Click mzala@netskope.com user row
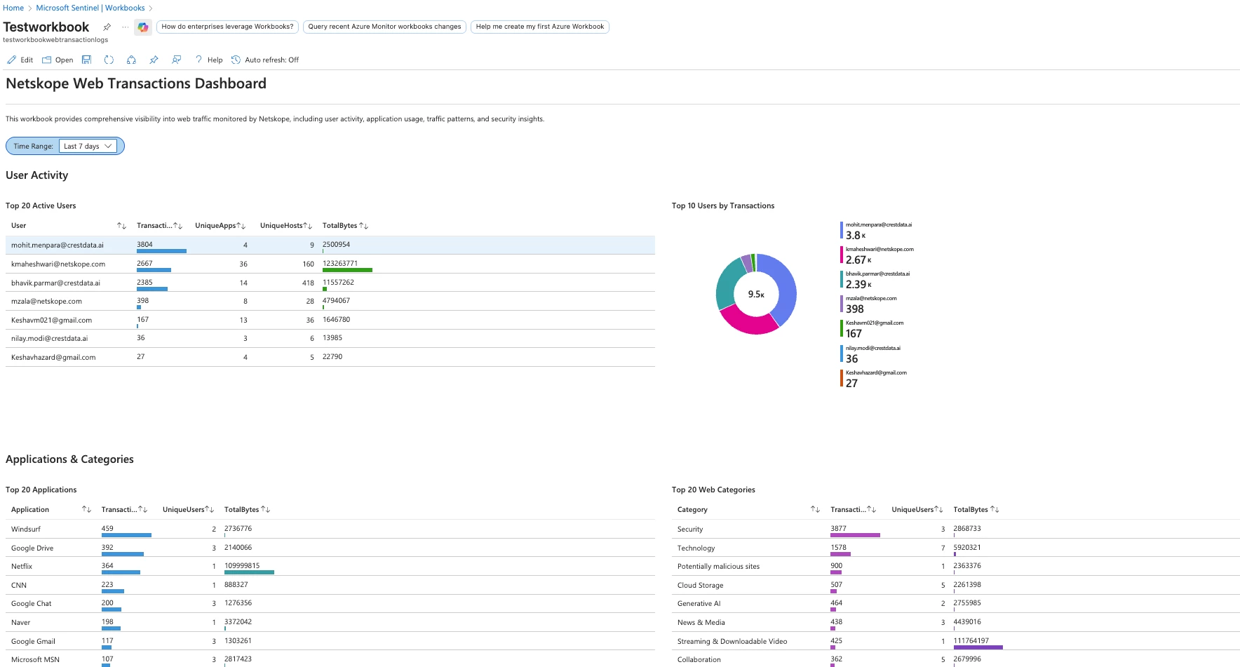1240x667 pixels. click(x=330, y=301)
